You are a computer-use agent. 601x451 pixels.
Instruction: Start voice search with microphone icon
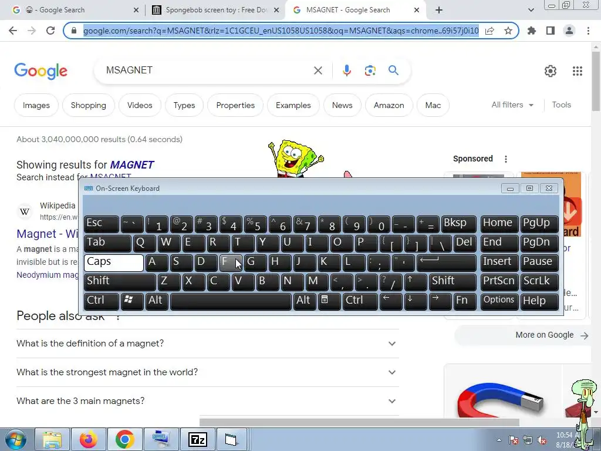346,70
